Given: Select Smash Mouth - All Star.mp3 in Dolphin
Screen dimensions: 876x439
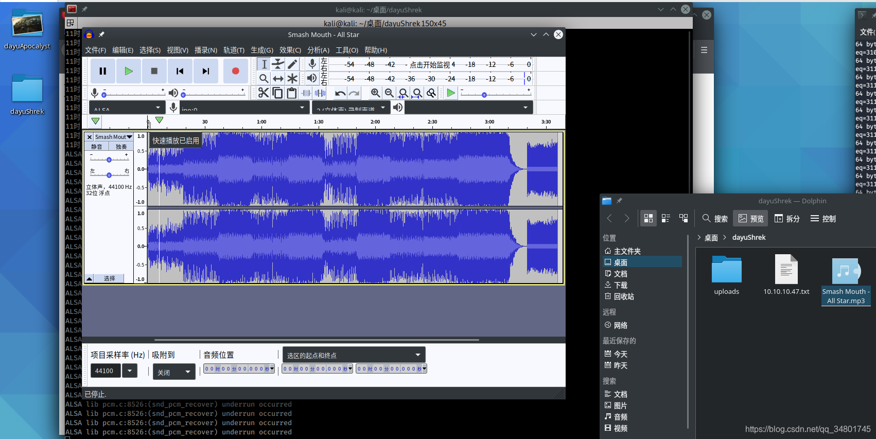Looking at the screenshot, I should click(846, 281).
